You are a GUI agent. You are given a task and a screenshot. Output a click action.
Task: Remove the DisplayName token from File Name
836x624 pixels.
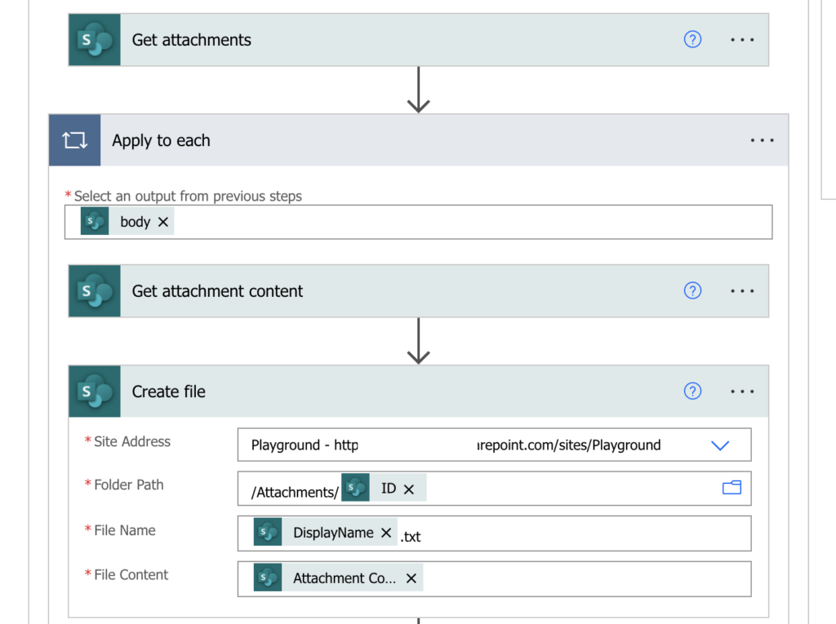pos(386,533)
